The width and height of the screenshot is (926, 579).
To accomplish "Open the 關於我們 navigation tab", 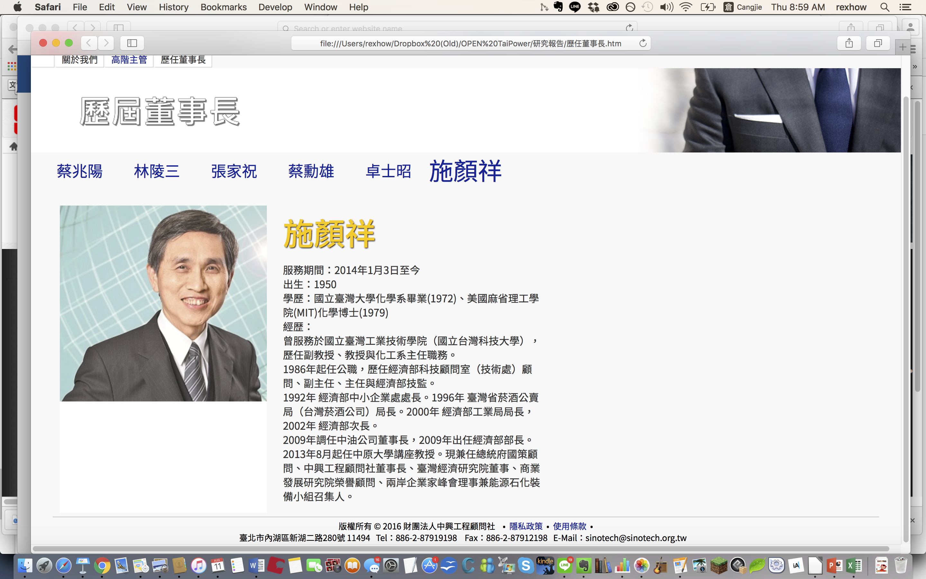I will tap(80, 60).
